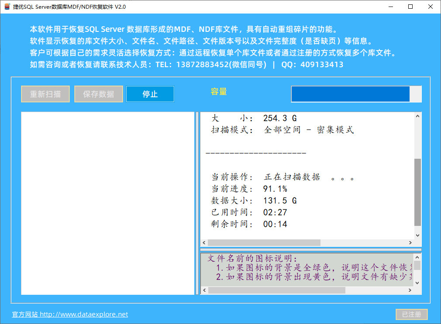This screenshot has width=441, height=324.
Task: Open the official website link dataexplore.net
Action: 70,314
